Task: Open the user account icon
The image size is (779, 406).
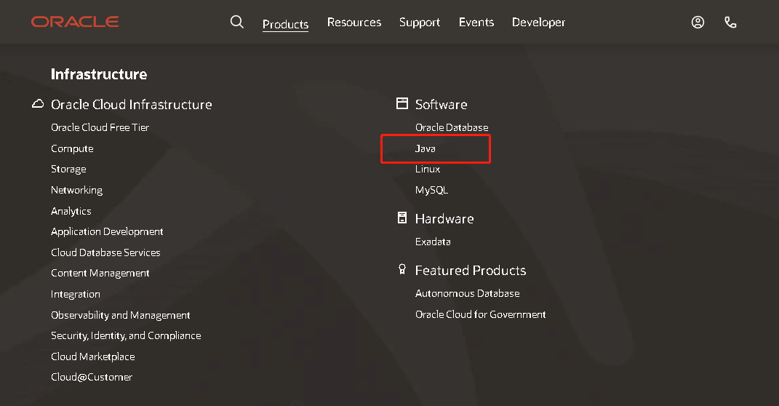Action: coord(698,23)
